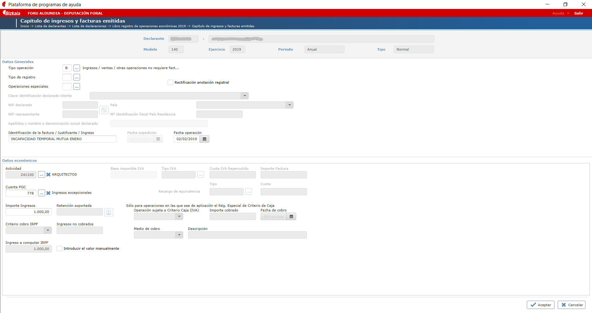This screenshot has width=592, height=313.
Task: Open Actividad lookup button
Action: click(41, 175)
